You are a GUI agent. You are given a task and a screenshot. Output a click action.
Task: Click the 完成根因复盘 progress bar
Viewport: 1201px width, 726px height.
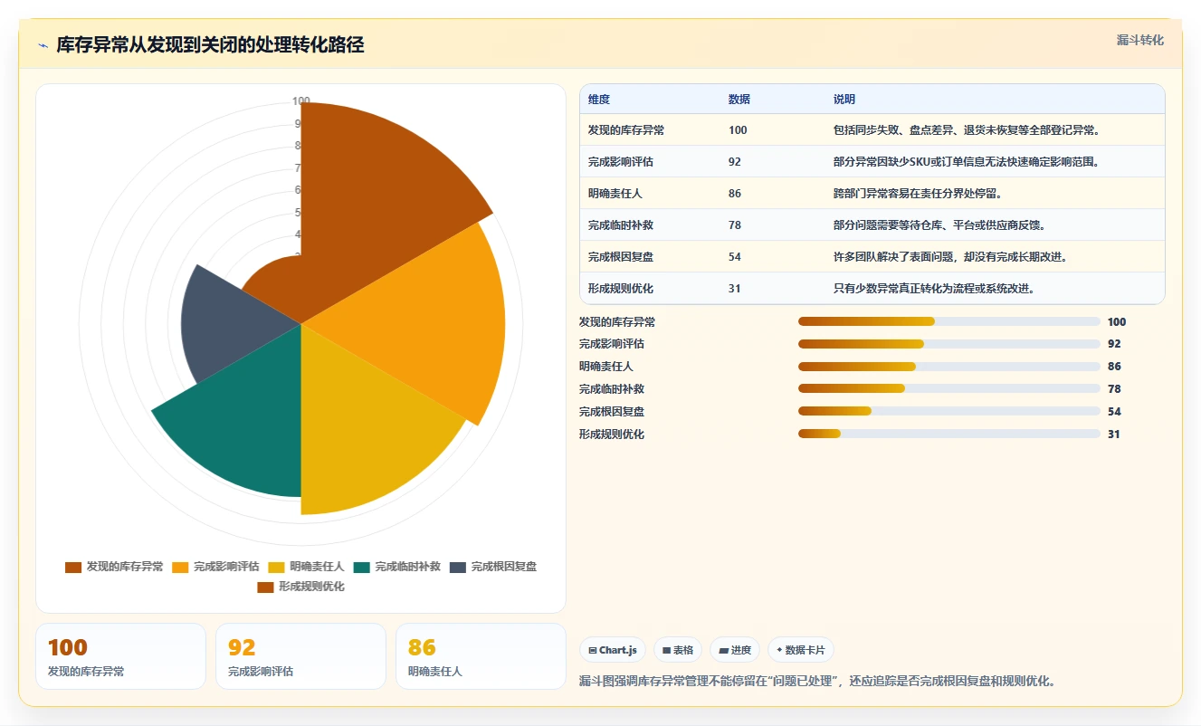click(949, 412)
